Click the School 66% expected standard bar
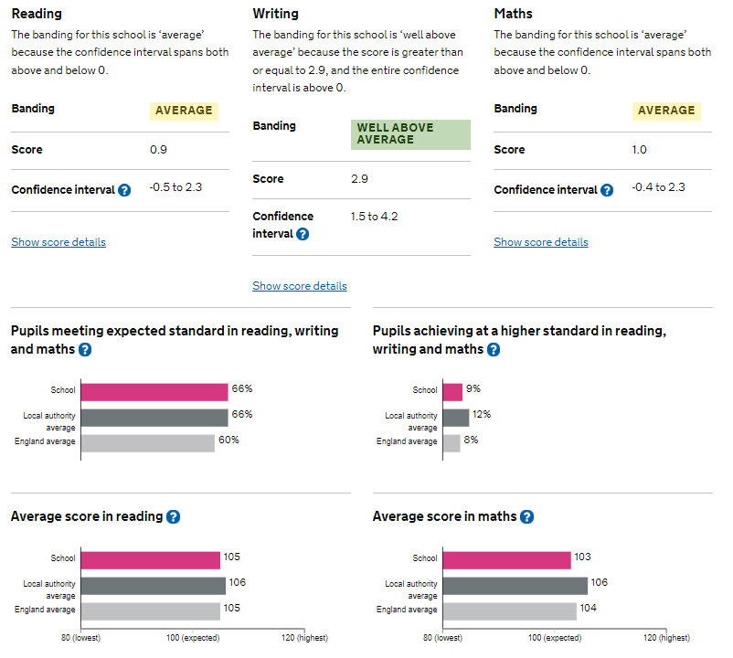 pyautogui.click(x=154, y=392)
